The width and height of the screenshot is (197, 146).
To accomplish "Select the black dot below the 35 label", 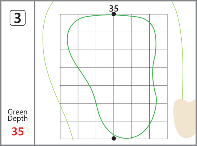I will 114,14.
